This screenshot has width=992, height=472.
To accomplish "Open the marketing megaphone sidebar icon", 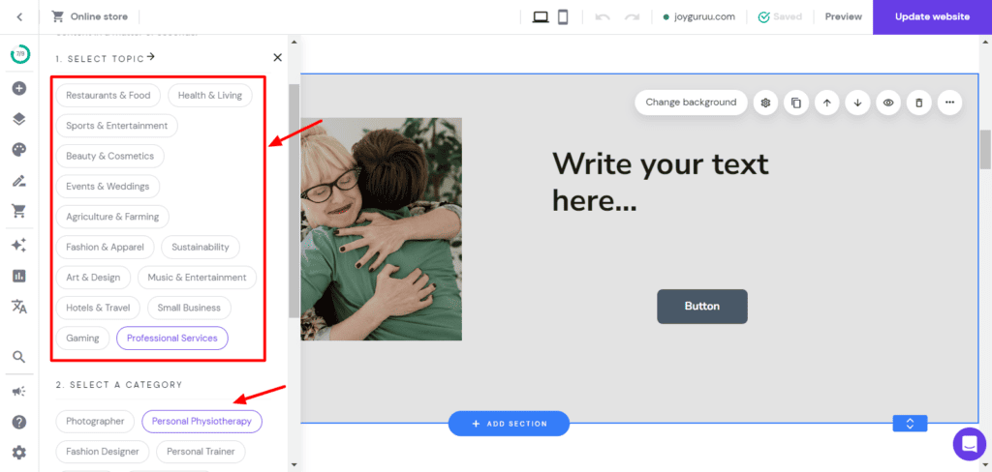I will 19,391.
